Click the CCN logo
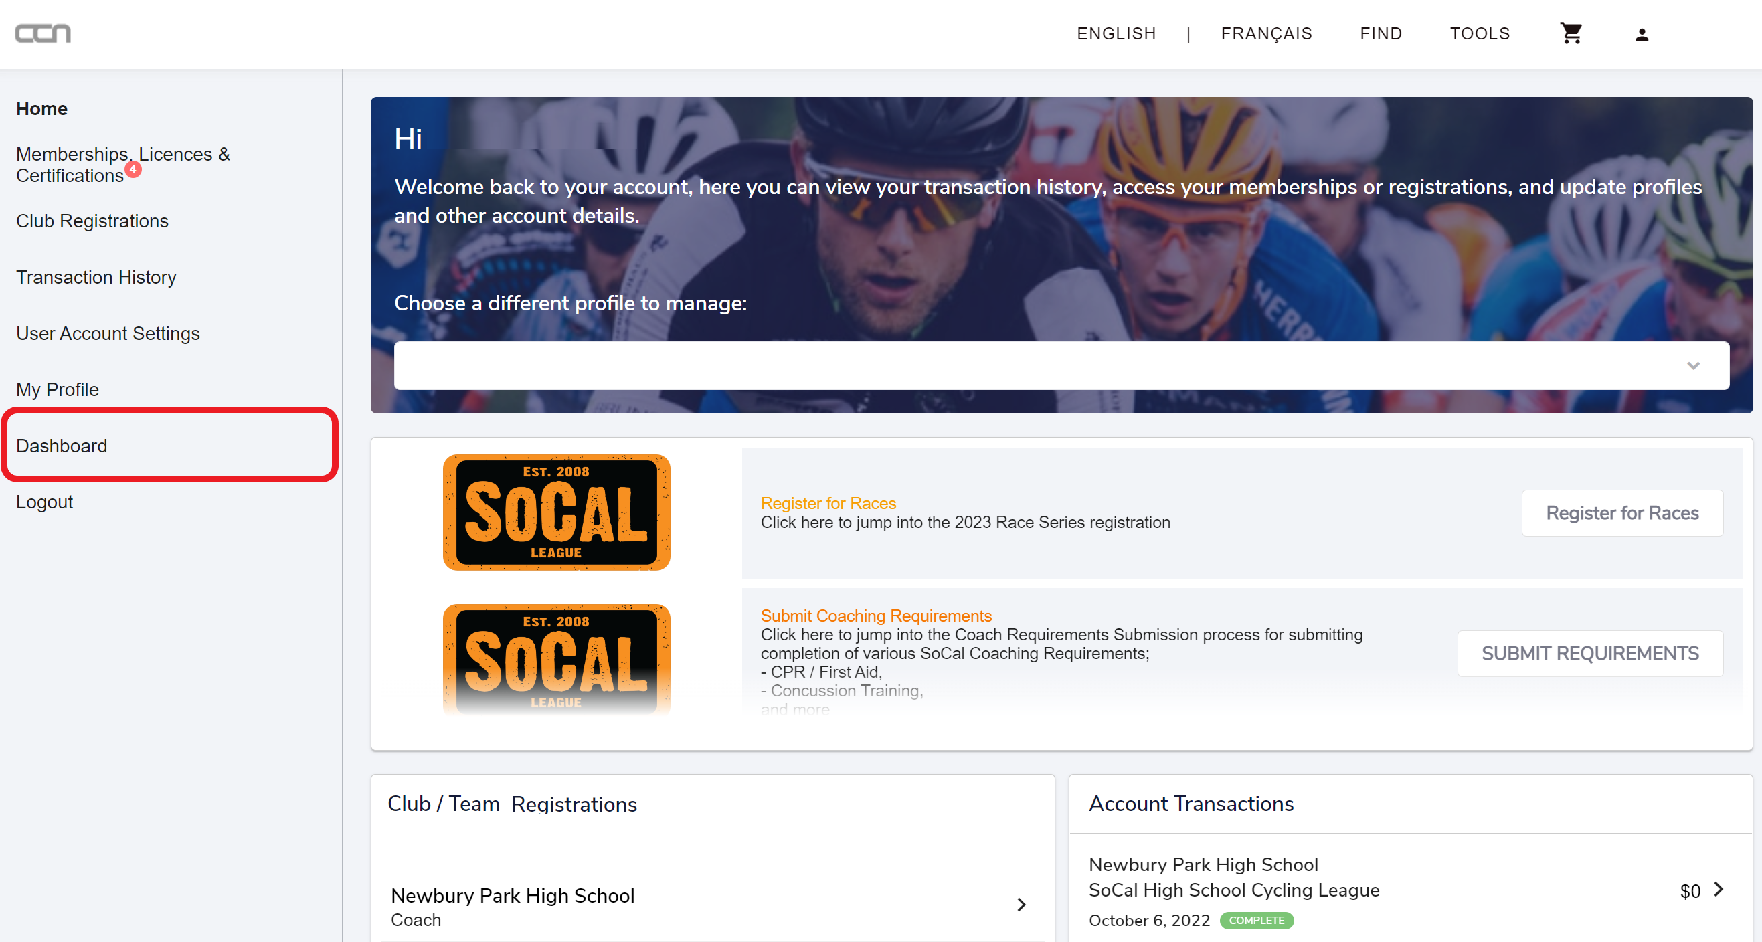 click(x=42, y=33)
